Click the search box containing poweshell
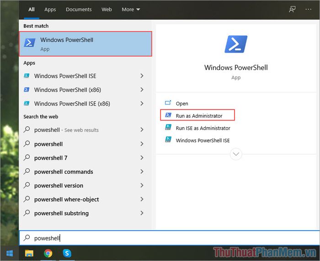The height and width of the screenshot is (261, 320). 170,238
